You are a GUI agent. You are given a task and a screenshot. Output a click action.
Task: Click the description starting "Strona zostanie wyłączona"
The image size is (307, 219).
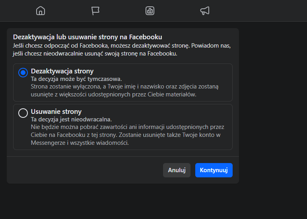[124, 86]
